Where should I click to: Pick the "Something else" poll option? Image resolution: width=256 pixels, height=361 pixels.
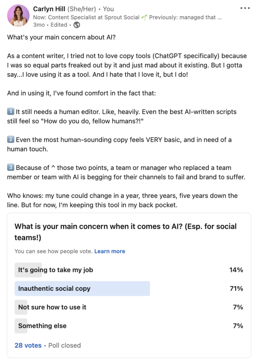click(42, 326)
